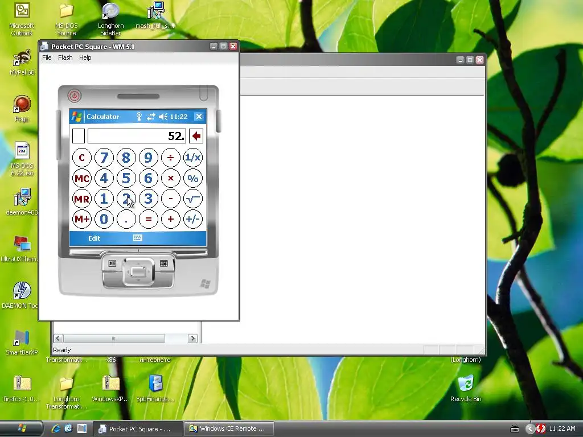Open the Windows Mobile Start flag icon

click(77, 117)
